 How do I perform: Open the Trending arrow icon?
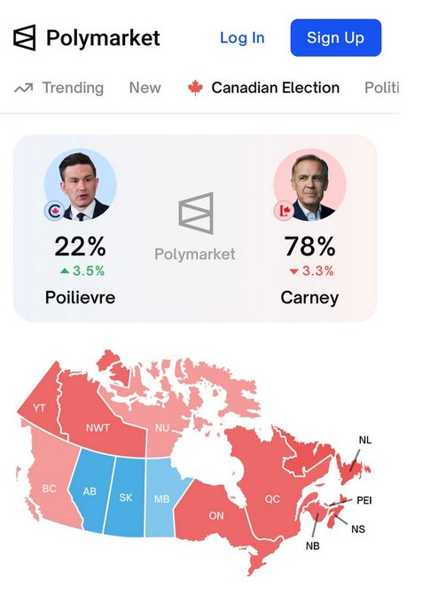(23, 88)
